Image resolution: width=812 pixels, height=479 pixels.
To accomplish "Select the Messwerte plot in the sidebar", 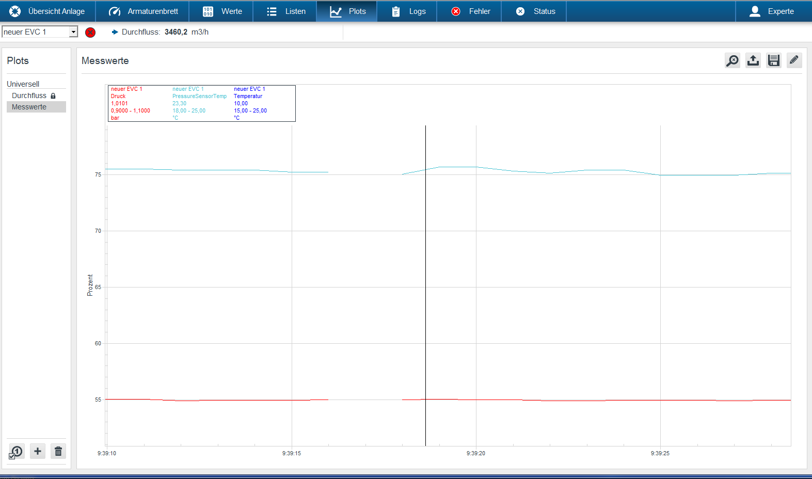I will pyautogui.click(x=29, y=107).
